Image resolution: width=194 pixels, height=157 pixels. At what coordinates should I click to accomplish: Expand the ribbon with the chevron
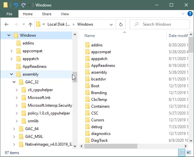tap(183, 14)
